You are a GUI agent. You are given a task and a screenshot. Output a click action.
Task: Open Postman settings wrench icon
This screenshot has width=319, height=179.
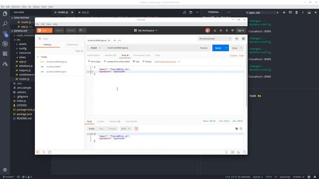point(221,30)
